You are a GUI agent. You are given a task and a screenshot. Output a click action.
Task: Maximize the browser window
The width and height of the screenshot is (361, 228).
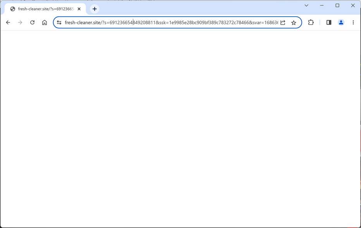coord(337,5)
